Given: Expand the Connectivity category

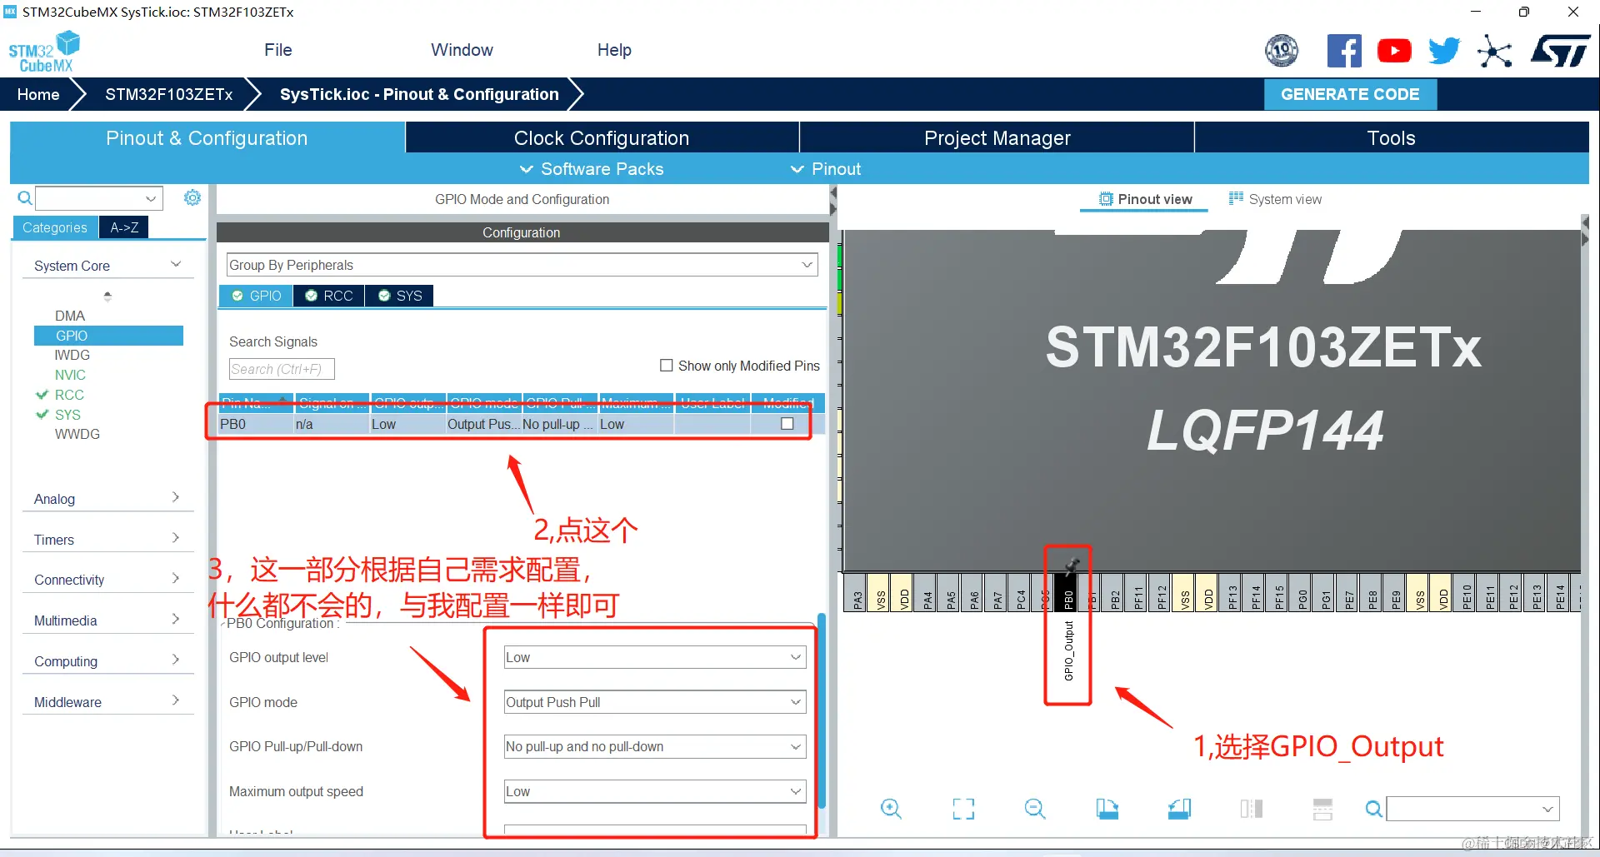Looking at the screenshot, I should click(107, 579).
